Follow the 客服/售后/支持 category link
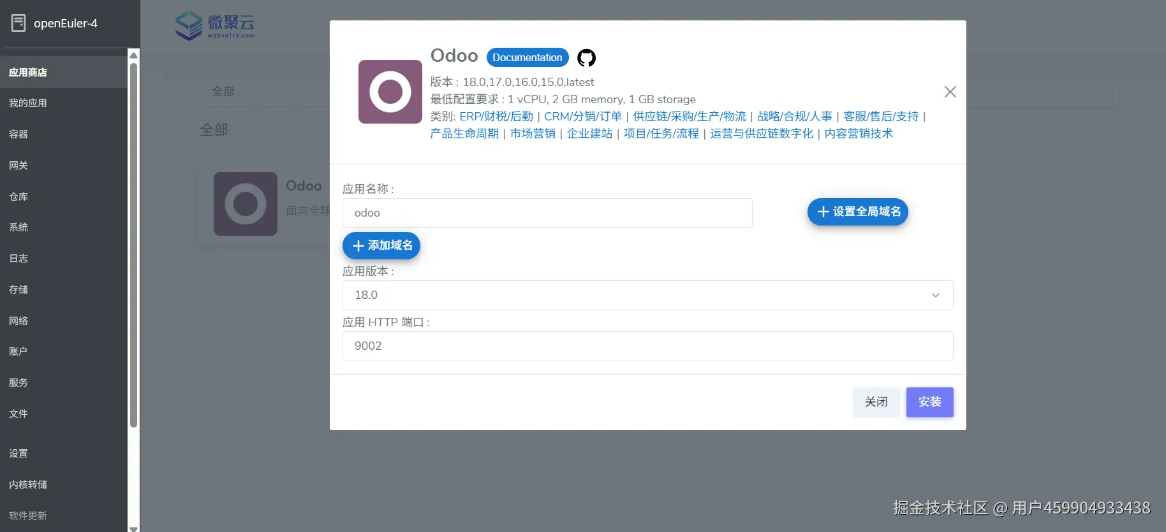 [881, 117]
